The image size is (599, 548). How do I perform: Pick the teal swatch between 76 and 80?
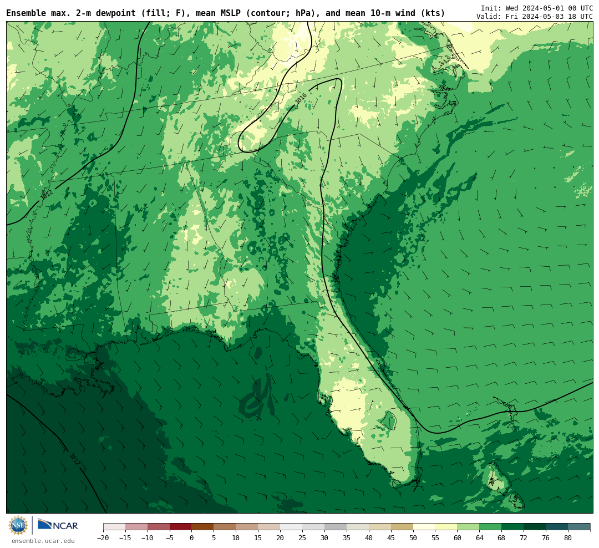coord(557,527)
